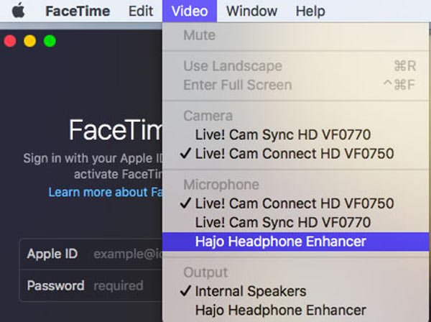
Task: Maximize FaceTime window with green button
Action: [50, 41]
